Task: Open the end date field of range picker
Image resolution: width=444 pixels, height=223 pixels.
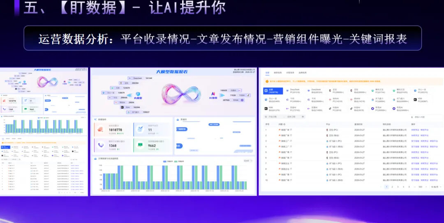Action: click(x=292, y=117)
